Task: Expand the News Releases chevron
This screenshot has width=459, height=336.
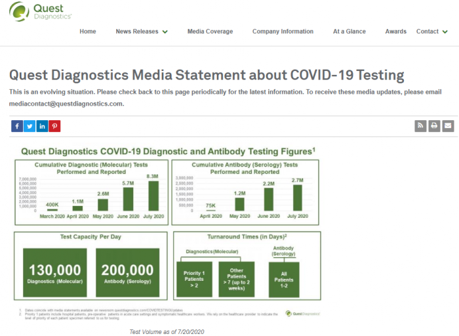Action: pyautogui.click(x=165, y=32)
